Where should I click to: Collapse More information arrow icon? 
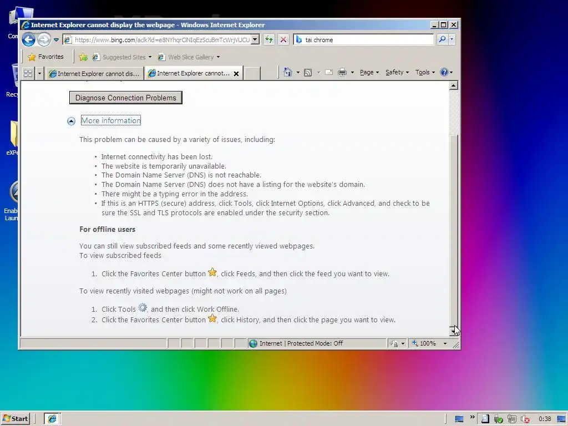[x=71, y=121]
